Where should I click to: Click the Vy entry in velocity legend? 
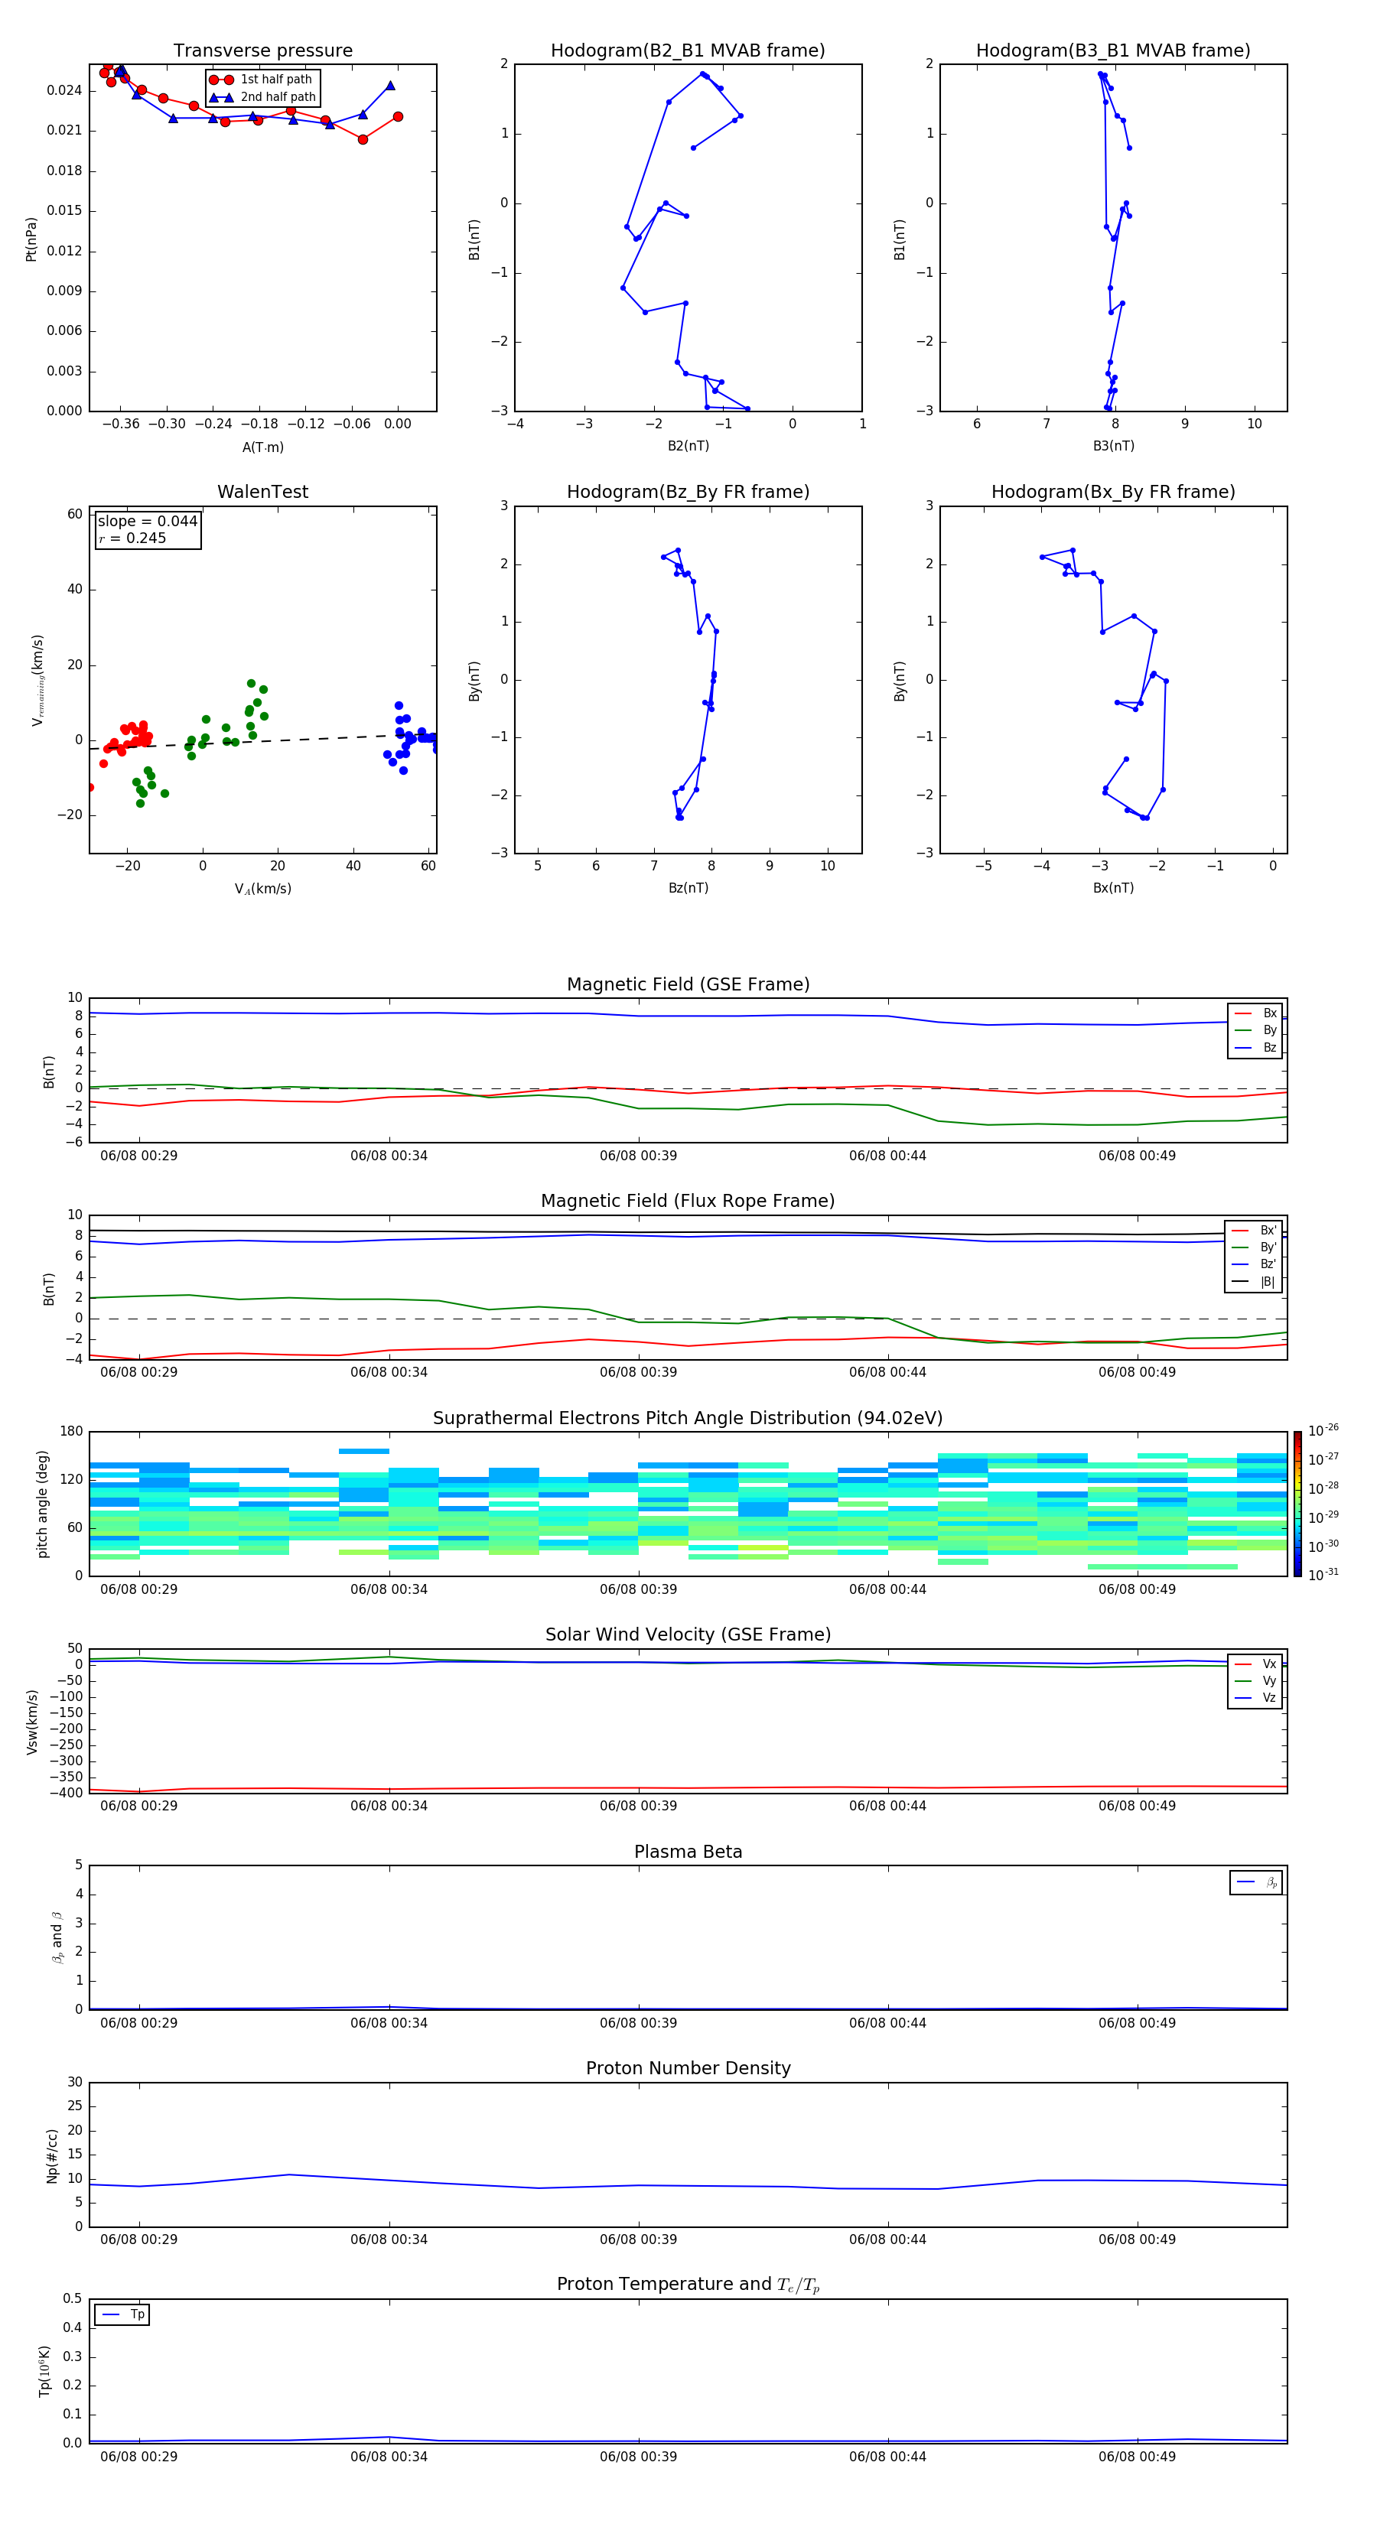(1255, 1681)
